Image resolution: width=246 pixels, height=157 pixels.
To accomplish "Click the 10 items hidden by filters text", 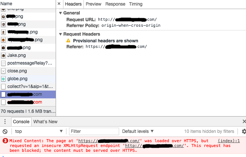I will pos(209,131).
